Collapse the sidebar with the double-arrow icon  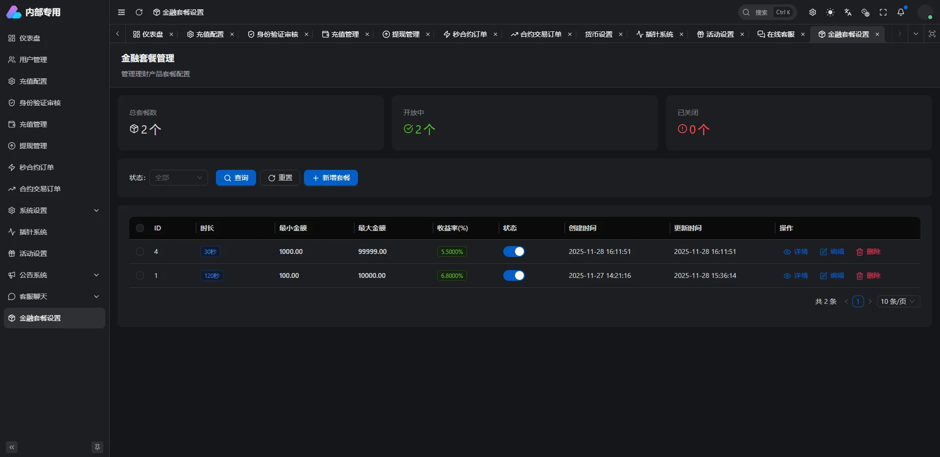(x=12, y=447)
